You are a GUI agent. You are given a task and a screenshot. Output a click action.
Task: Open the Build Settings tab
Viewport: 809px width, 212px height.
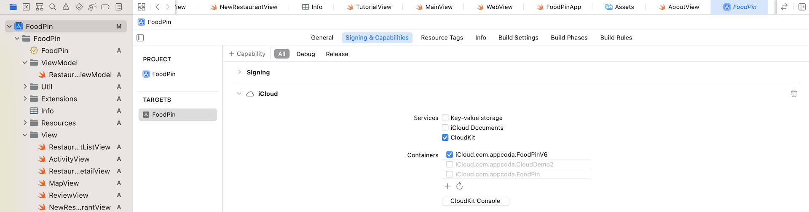518,38
